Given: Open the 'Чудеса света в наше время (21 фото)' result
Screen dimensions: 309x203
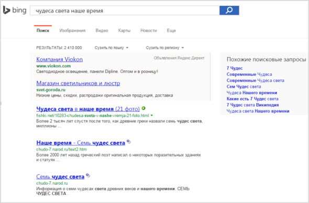Looking at the screenshot, I should point(88,109).
